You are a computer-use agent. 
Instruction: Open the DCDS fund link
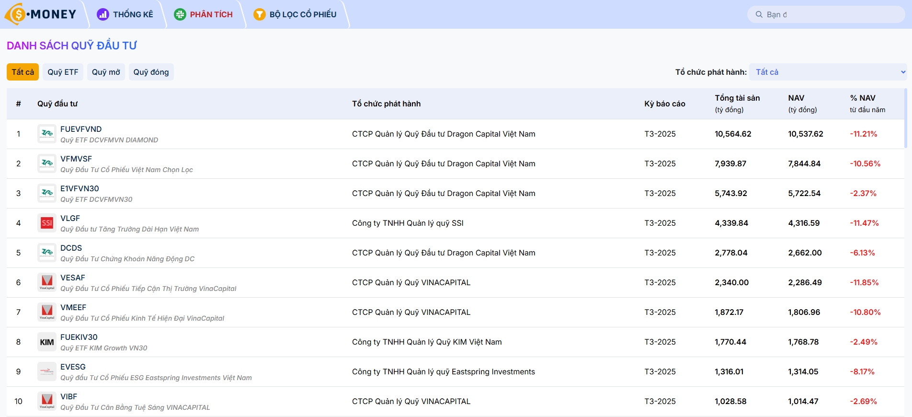point(71,248)
